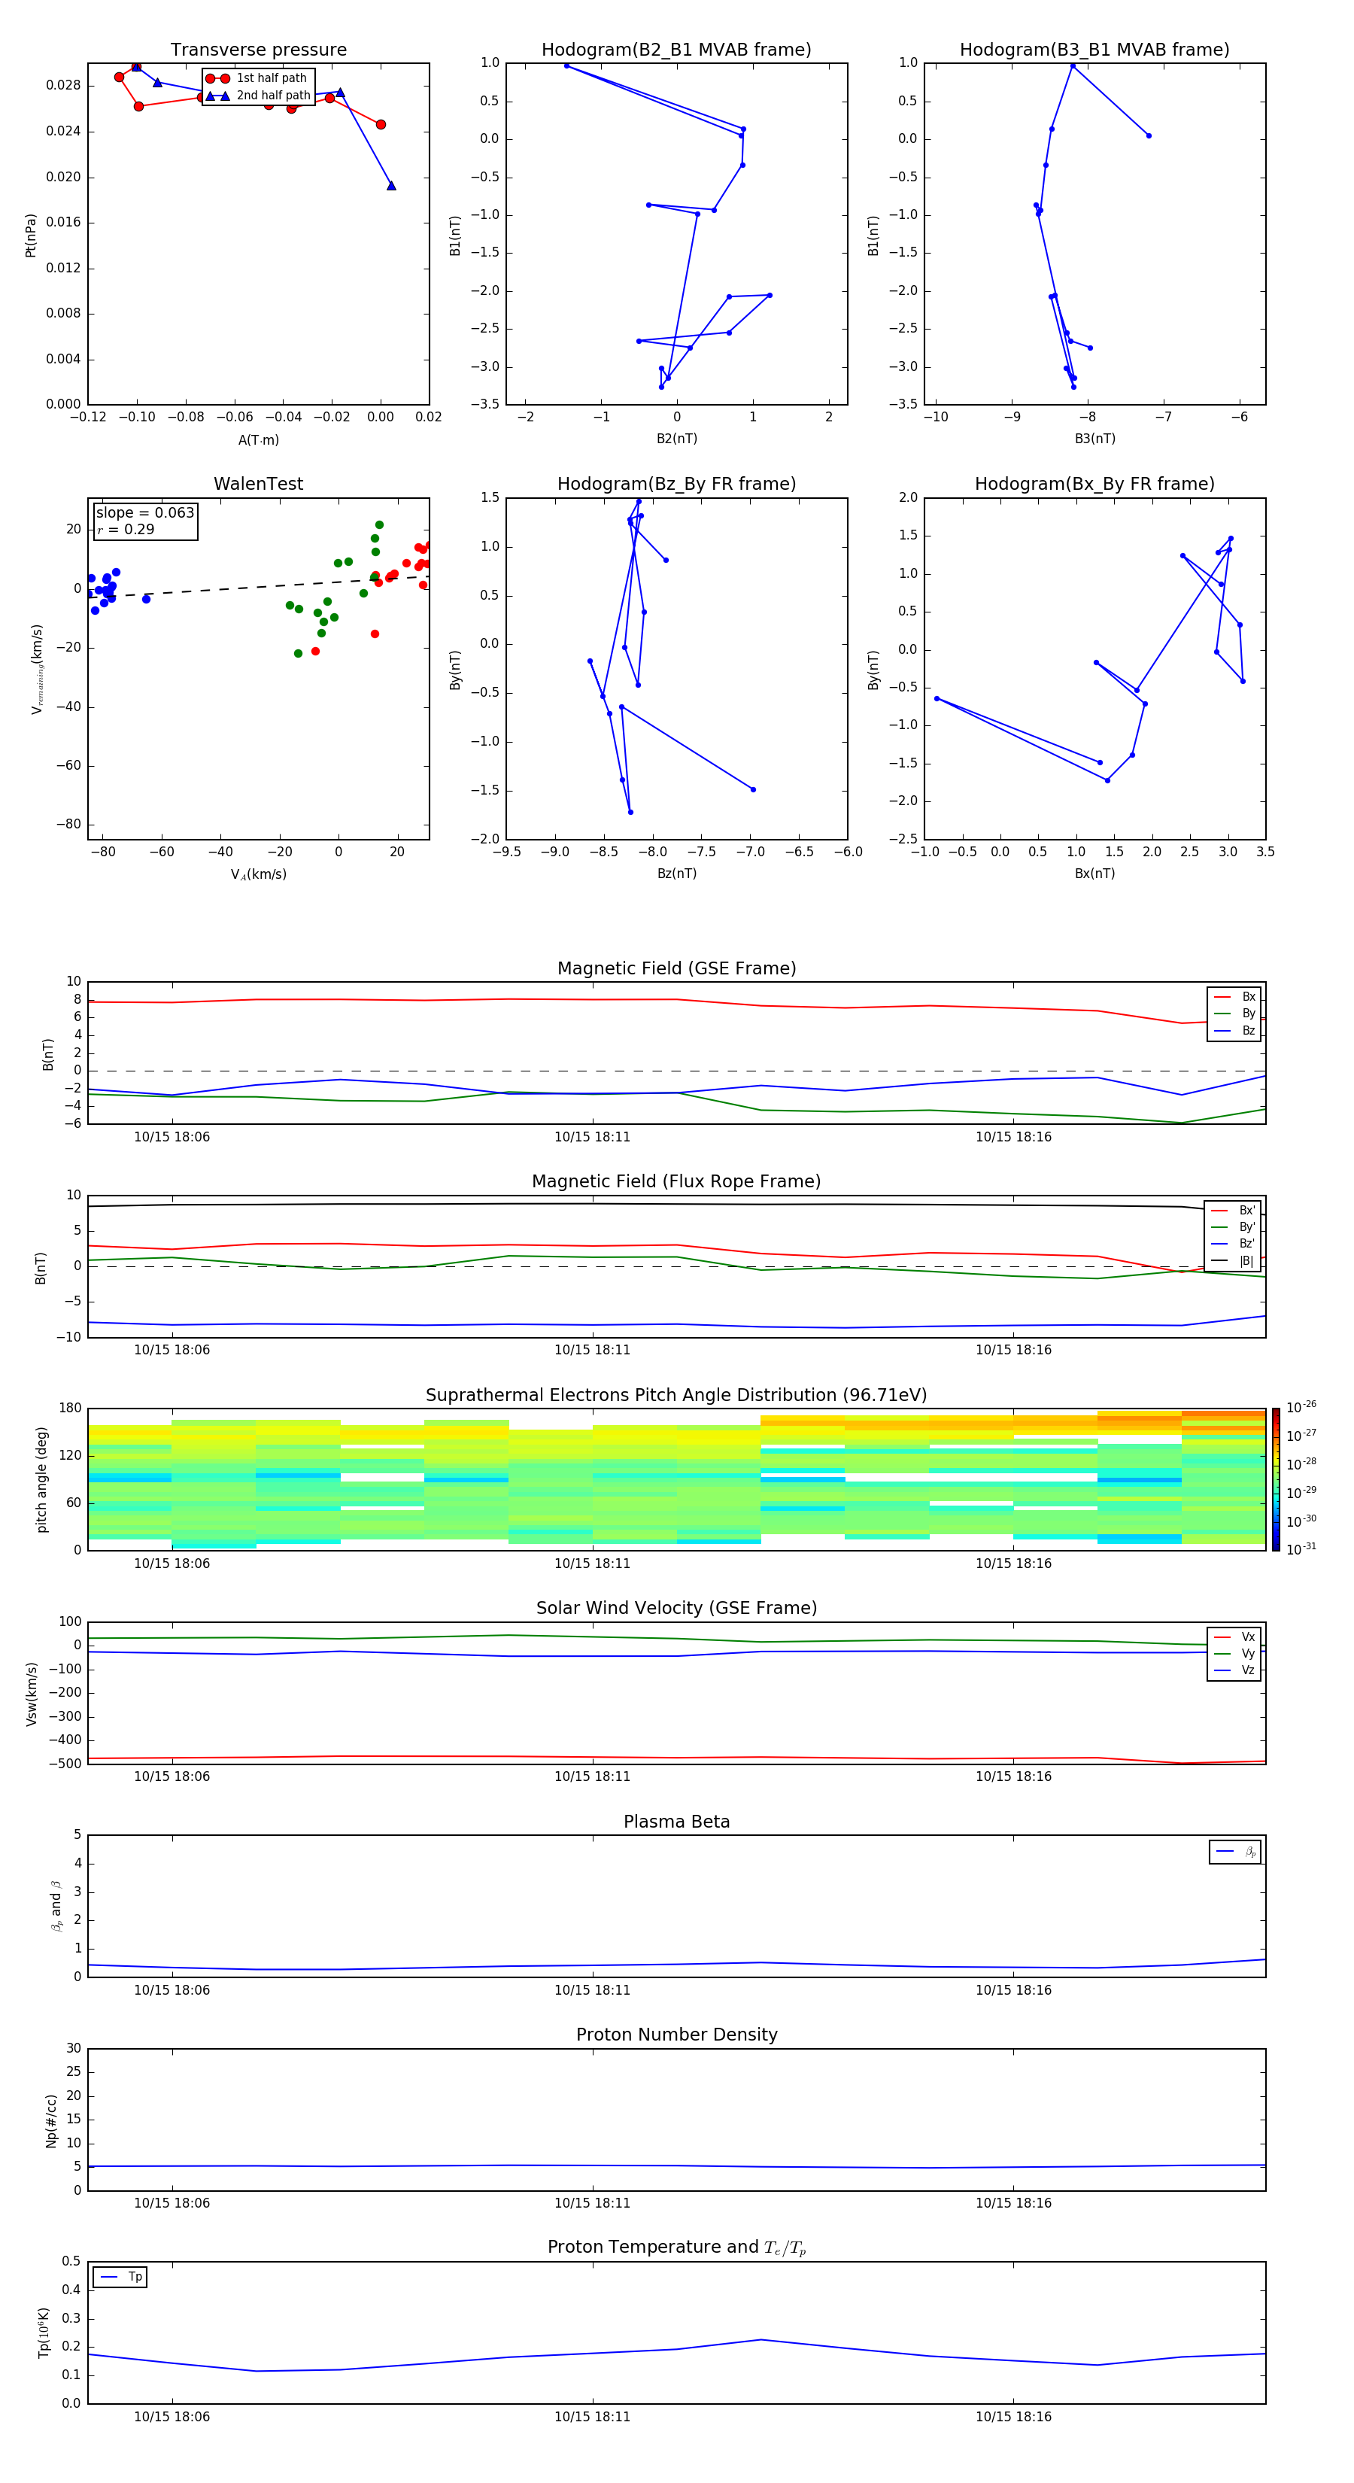This screenshot has width=1354, height=2483.
Task: Select "Vz" in the velocity legend
Action: (x=1234, y=1670)
